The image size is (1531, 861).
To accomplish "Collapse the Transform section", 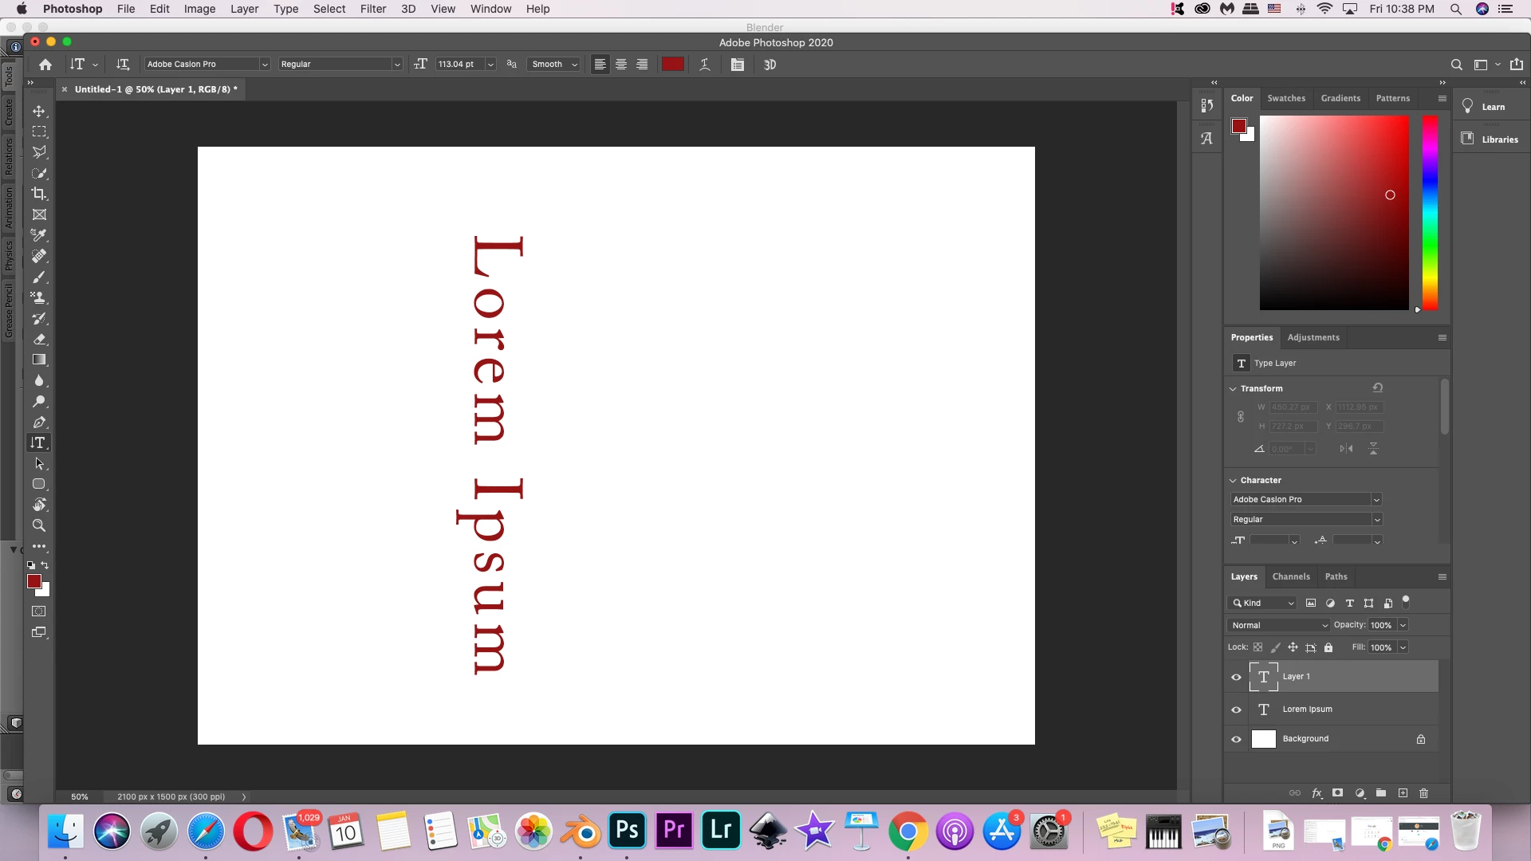I will [1233, 389].
